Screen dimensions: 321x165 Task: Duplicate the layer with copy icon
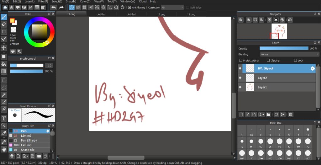coord(276,114)
